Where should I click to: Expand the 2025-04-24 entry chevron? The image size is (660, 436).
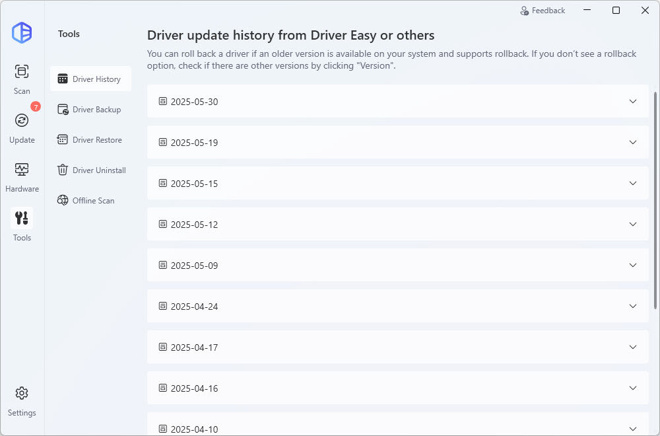[x=632, y=307]
